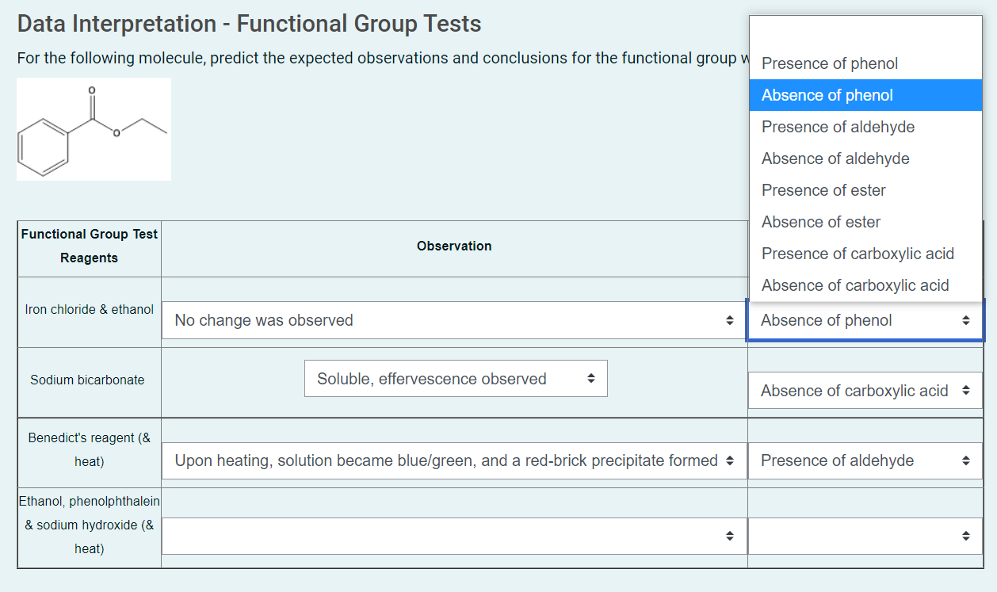Open the Benedict's reagent conclusion dropdown
This screenshot has height=592, width=997.
point(865,460)
